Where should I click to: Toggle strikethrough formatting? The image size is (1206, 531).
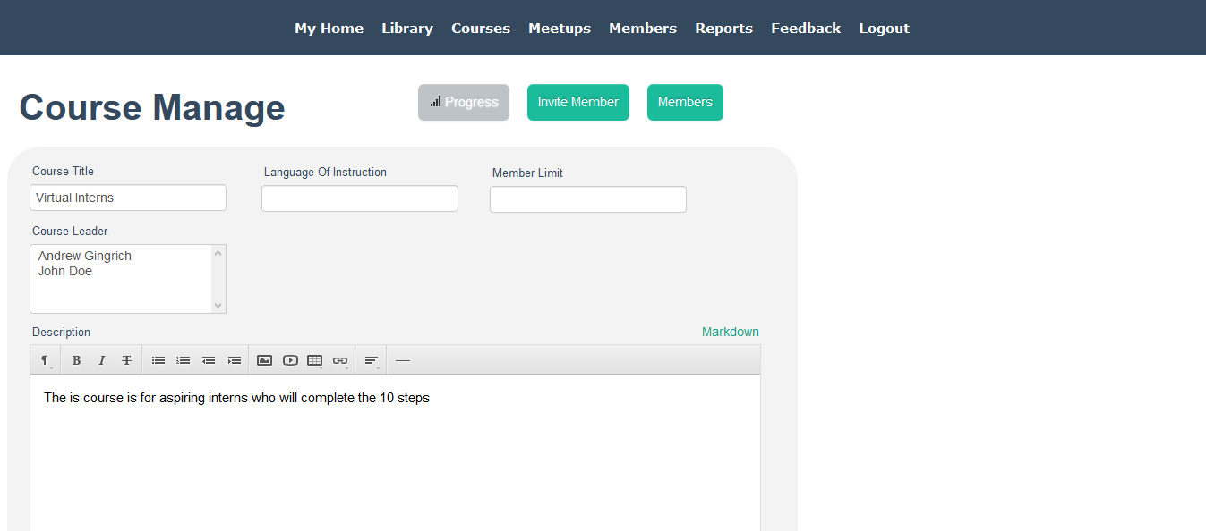tap(127, 359)
